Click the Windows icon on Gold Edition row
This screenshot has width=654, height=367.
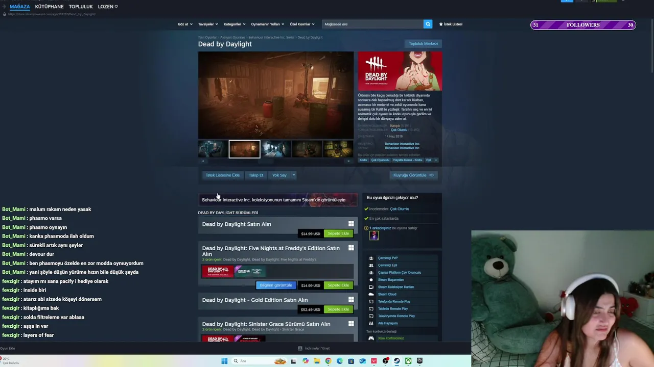(x=351, y=300)
